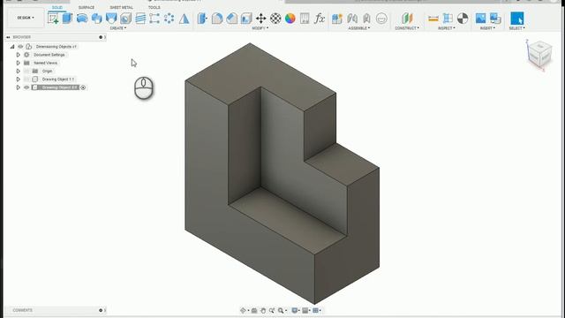Open Viewports layout menu
565x318 pixels.
tap(316, 310)
